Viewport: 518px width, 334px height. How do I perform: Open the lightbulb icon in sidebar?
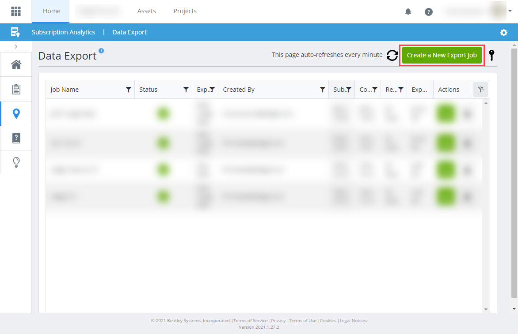(x=16, y=162)
